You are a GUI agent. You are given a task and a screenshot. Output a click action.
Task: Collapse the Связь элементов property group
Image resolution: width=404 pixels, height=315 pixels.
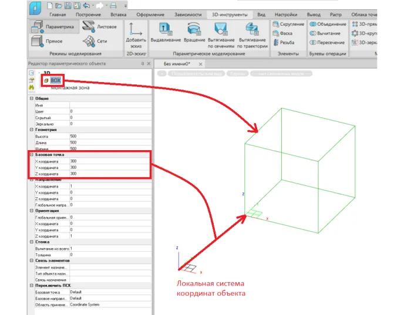32,260
